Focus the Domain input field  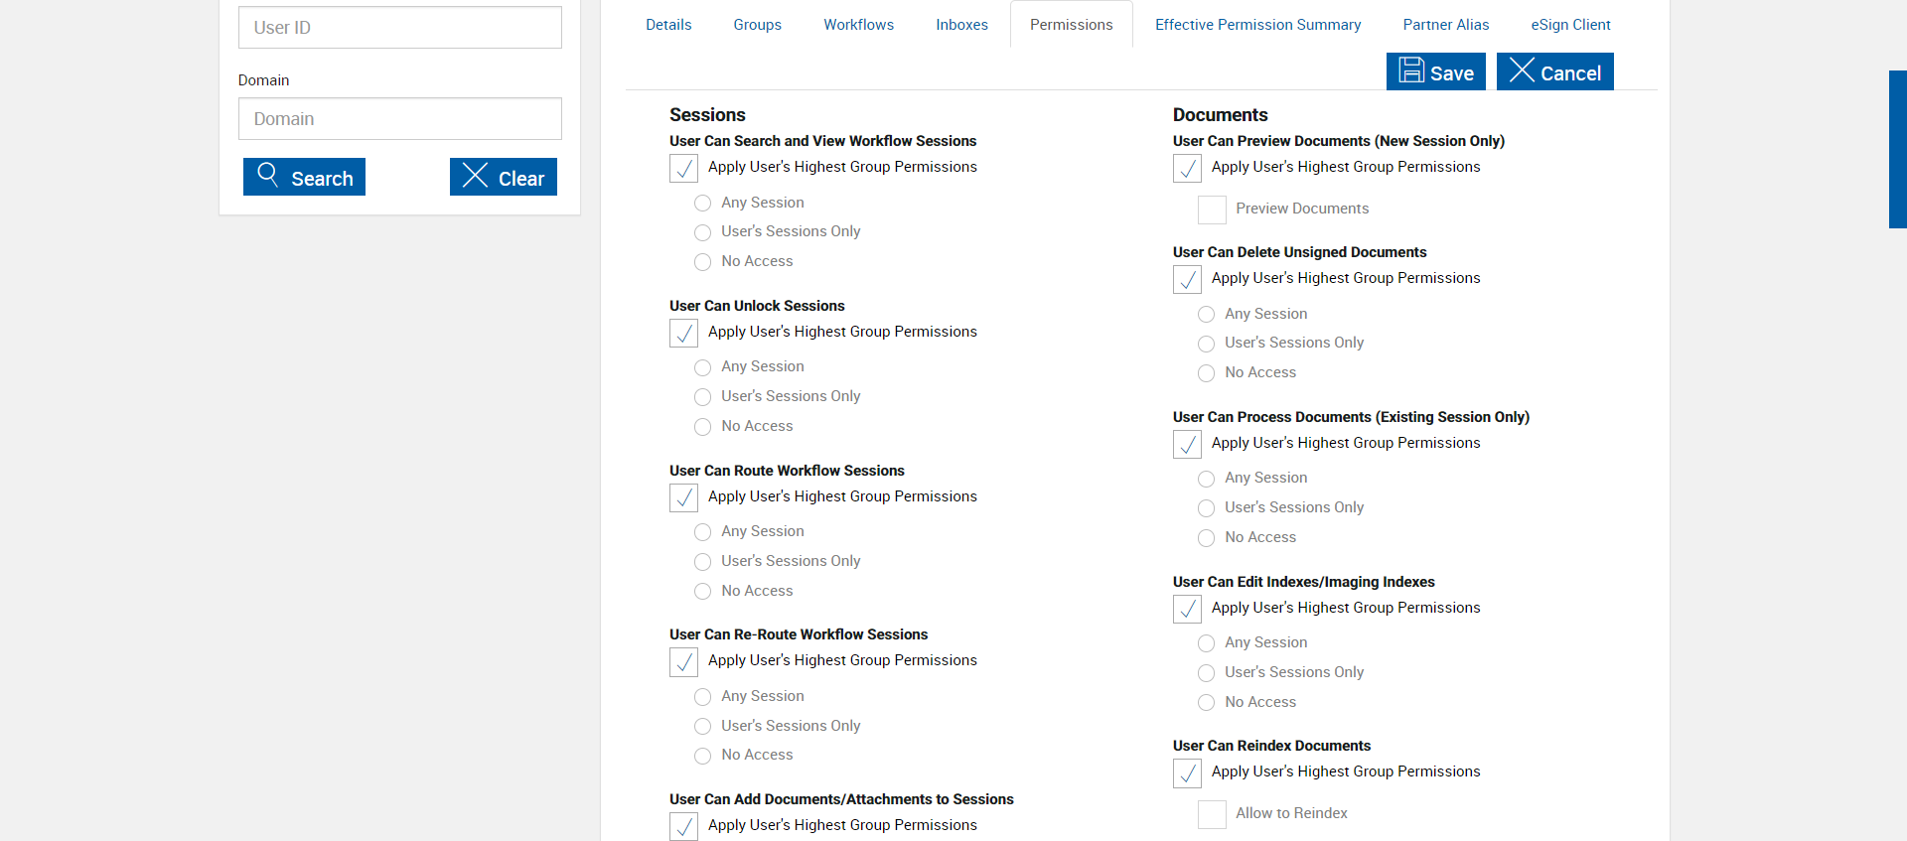pos(400,119)
